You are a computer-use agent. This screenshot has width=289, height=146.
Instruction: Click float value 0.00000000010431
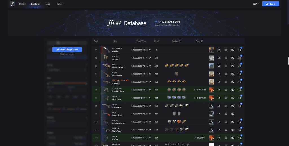tap(139, 58)
